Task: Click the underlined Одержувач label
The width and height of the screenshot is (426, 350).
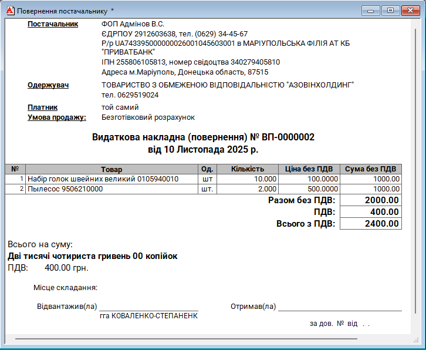Action: point(48,85)
